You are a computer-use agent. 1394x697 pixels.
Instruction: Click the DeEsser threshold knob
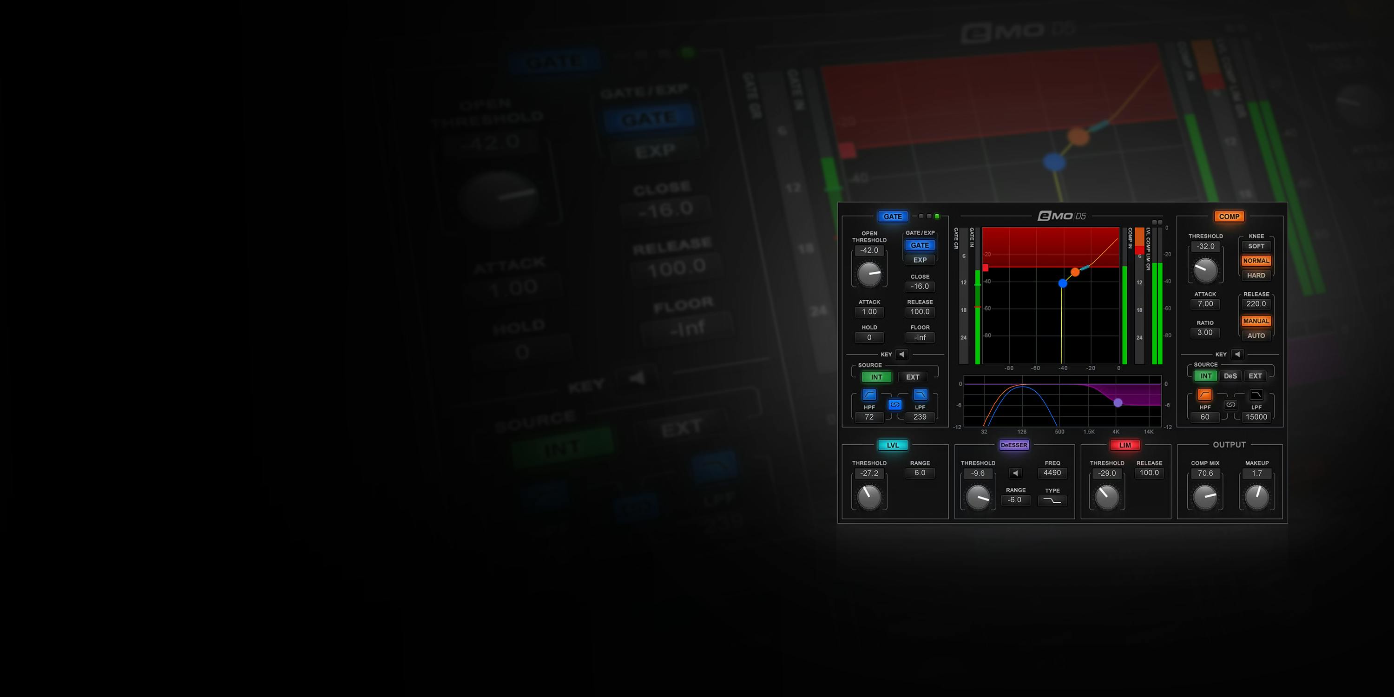pyautogui.click(x=978, y=497)
